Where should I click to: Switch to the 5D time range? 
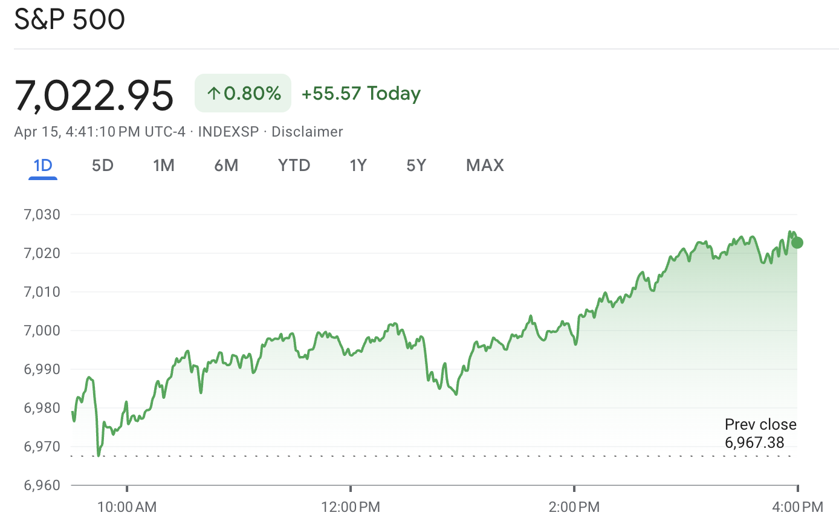pos(102,165)
